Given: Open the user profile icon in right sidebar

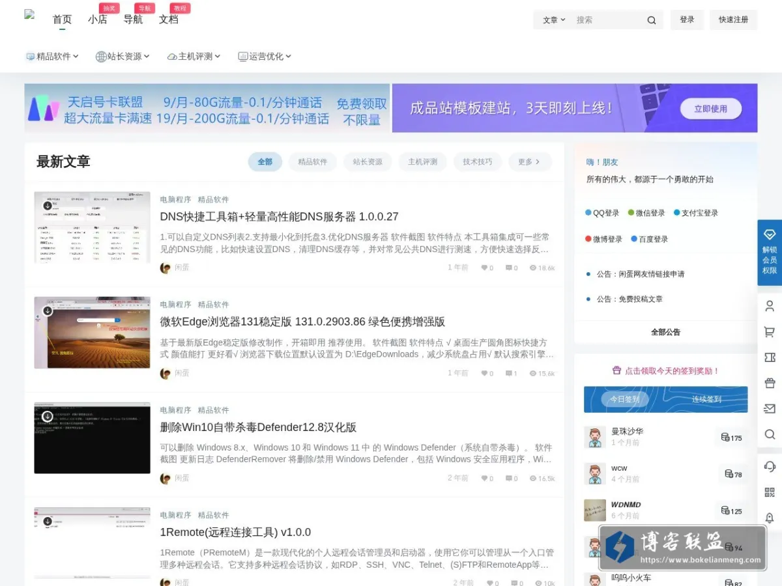Looking at the screenshot, I should (x=770, y=307).
